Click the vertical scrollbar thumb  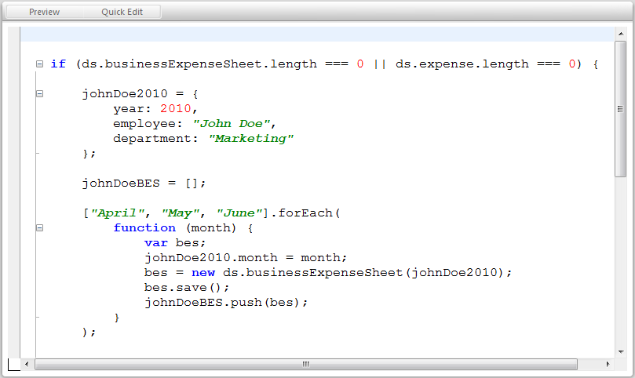coord(620,110)
